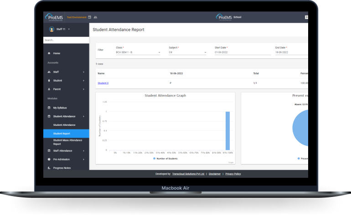The width and height of the screenshot is (351, 217).
Task: Open the Class dropdown showing BCA SEM 1 - B
Action: [x=138, y=52]
